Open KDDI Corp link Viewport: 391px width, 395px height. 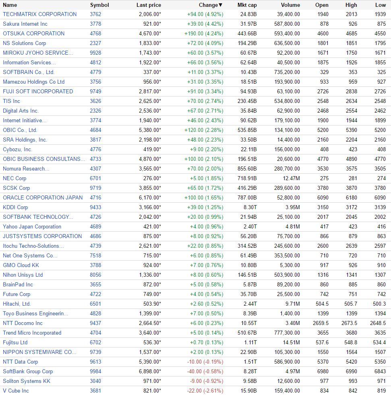[15, 207]
